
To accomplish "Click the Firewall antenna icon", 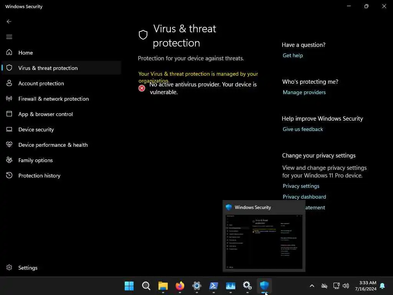I will point(9,98).
